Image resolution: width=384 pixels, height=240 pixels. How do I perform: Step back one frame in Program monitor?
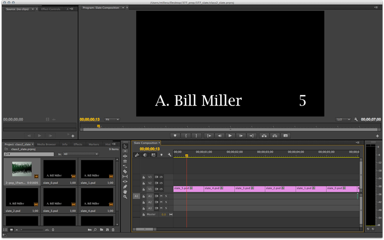(220, 136)
